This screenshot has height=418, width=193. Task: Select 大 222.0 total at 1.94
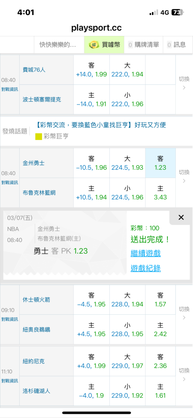(127, 70)
